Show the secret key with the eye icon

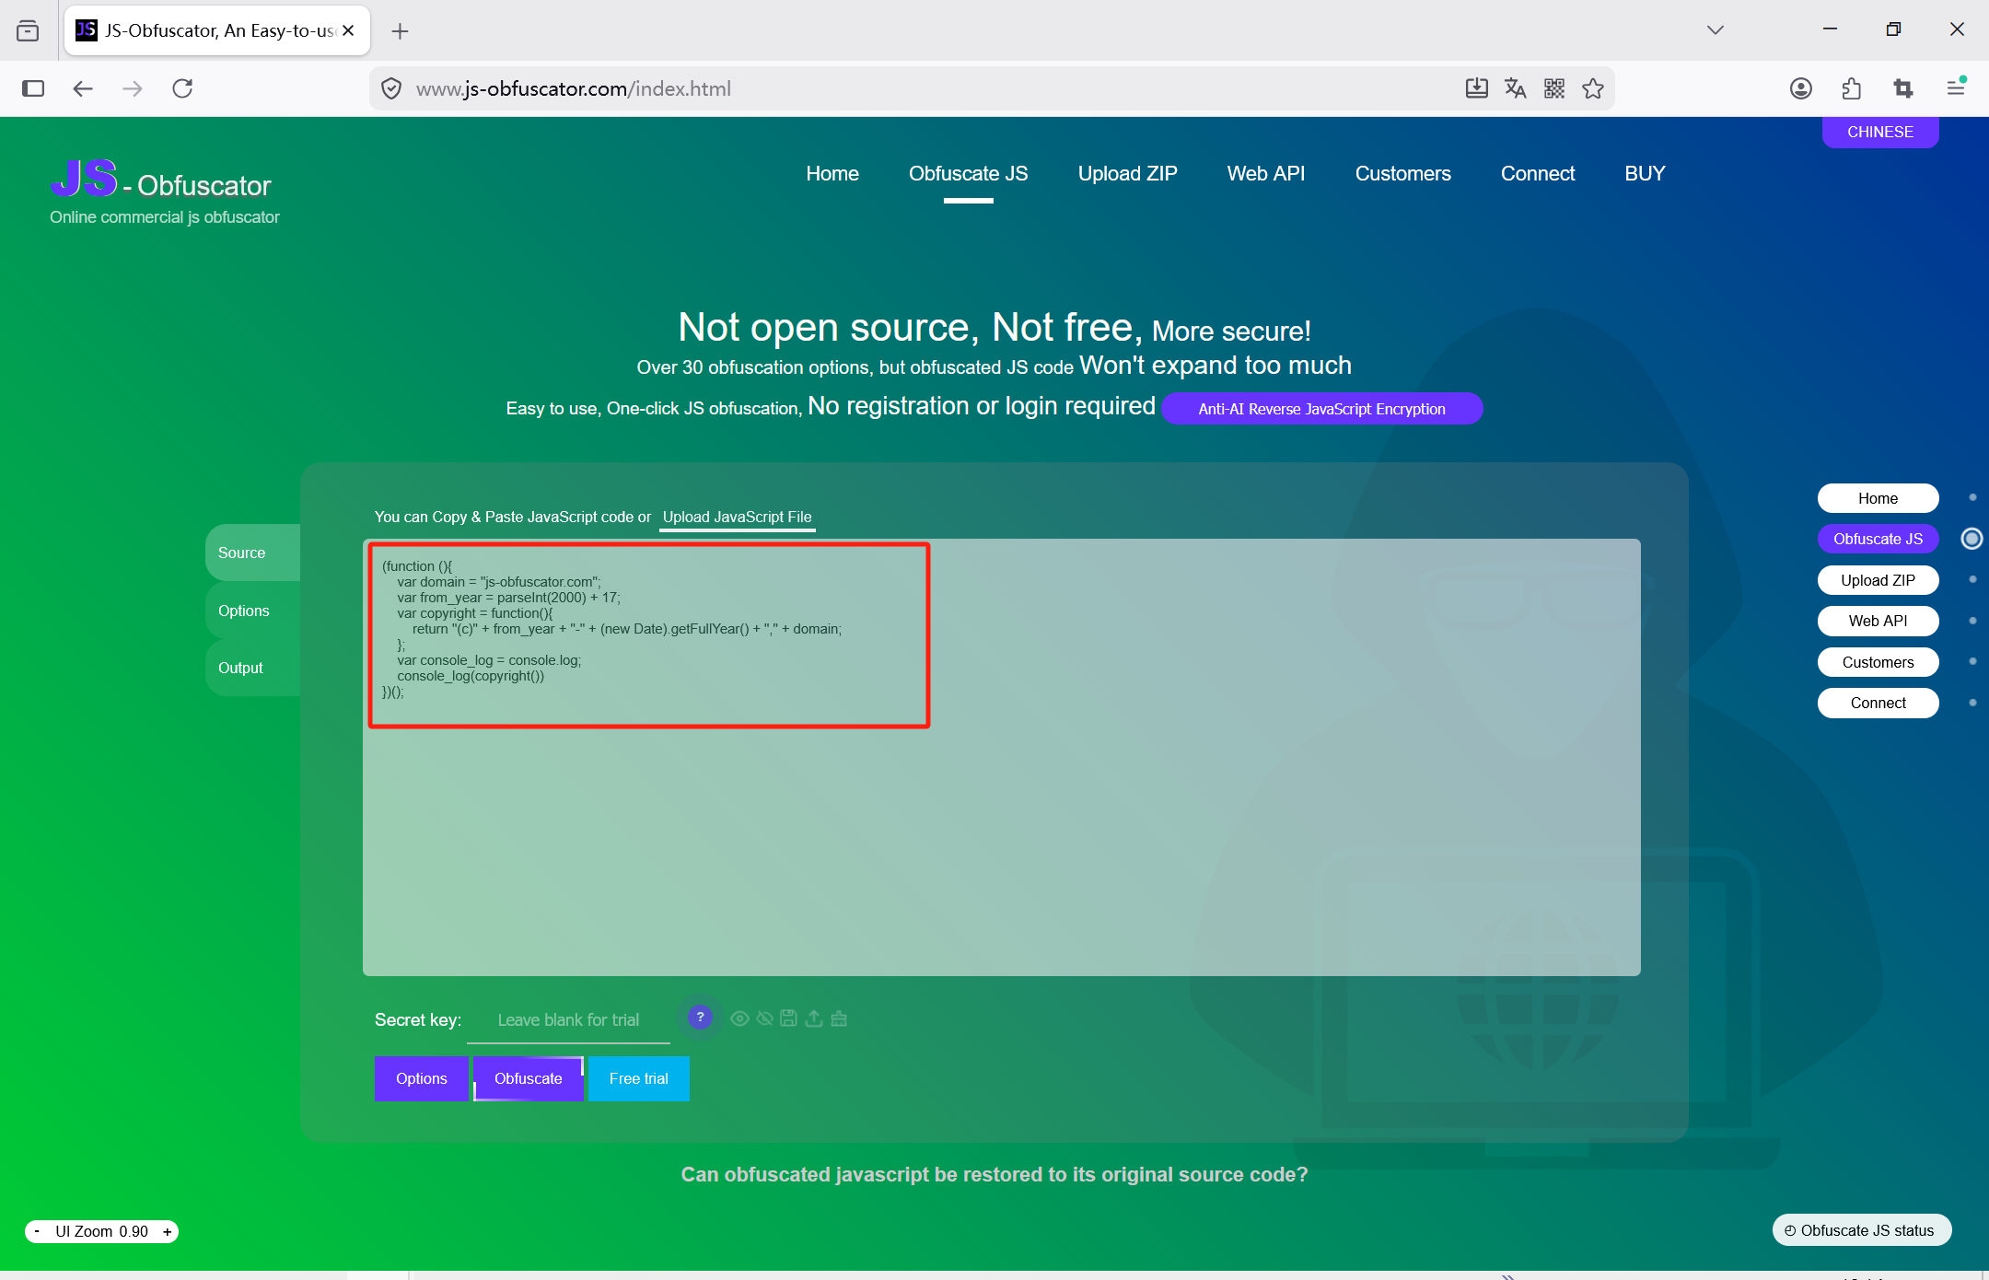pyautogui.click(x=739, y=1018)
